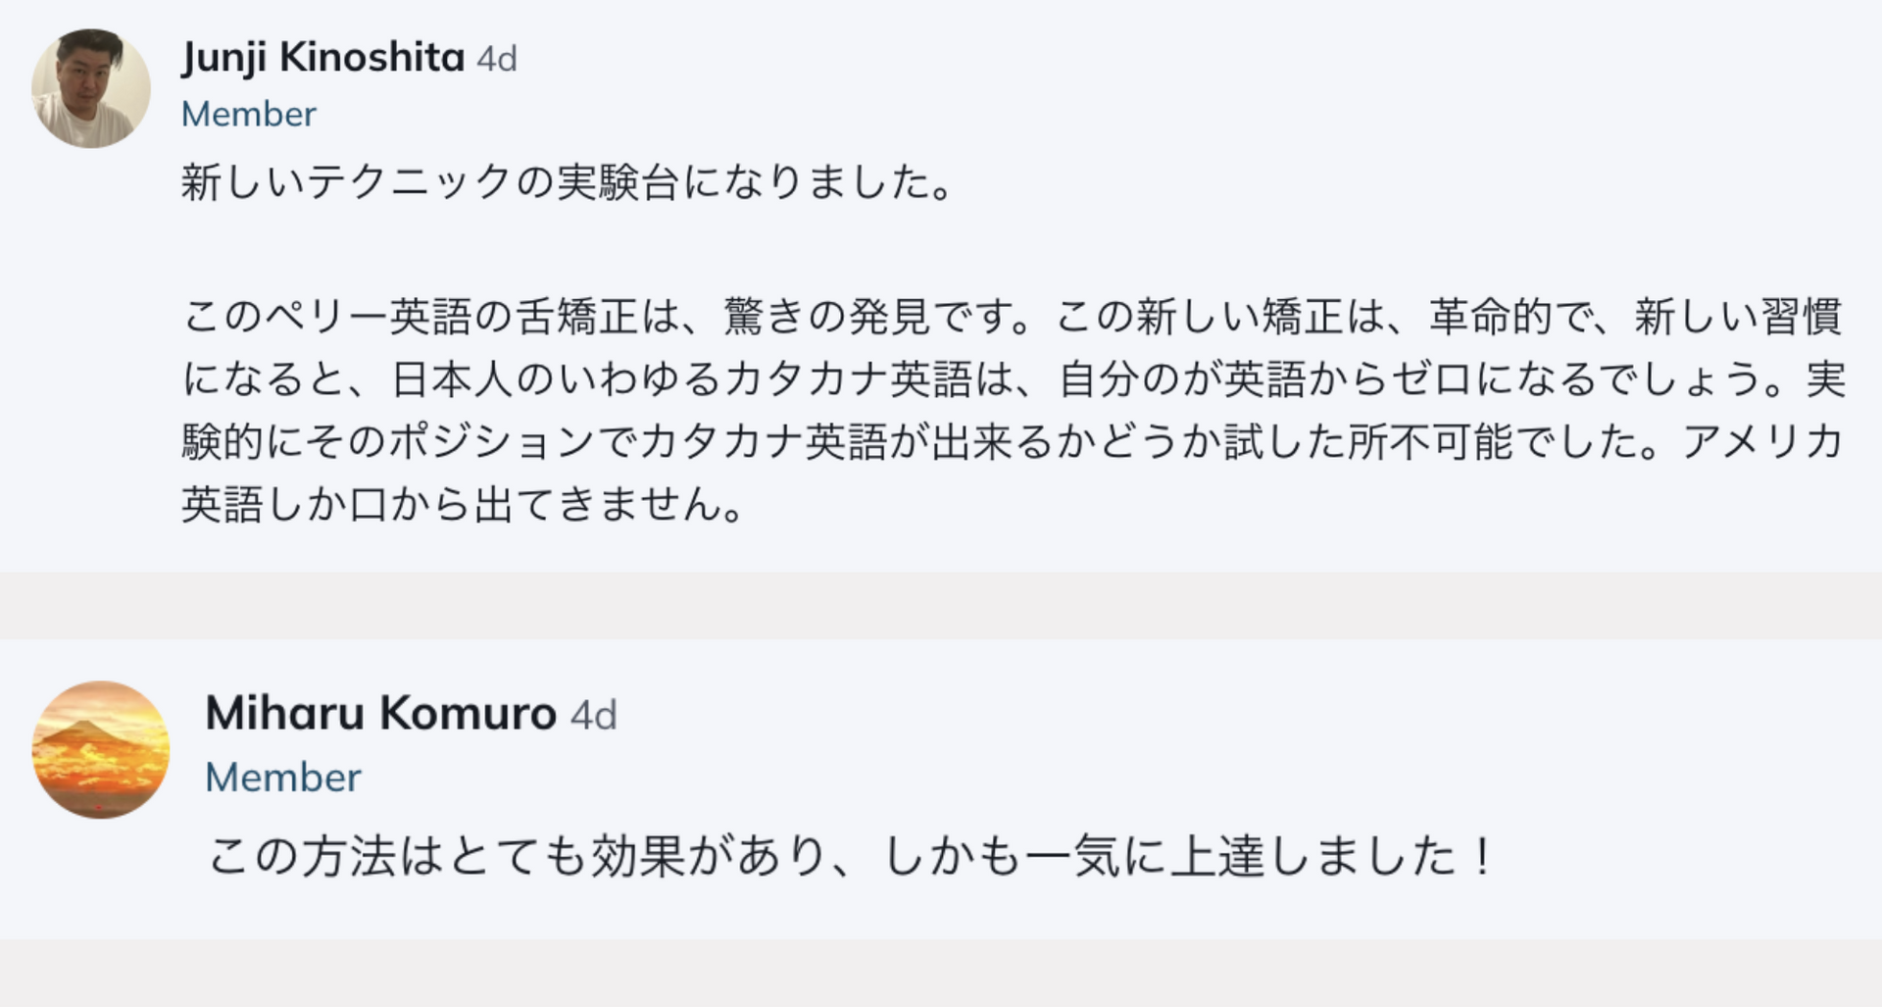Click the sentence 新しいテクニックの実験台になりました。
This screenshot has width=1882, height=1007.
[x=569, y=182]
